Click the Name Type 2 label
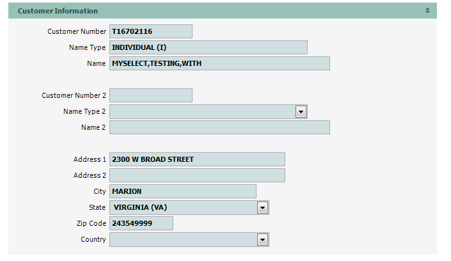 (x=84, y=111)
